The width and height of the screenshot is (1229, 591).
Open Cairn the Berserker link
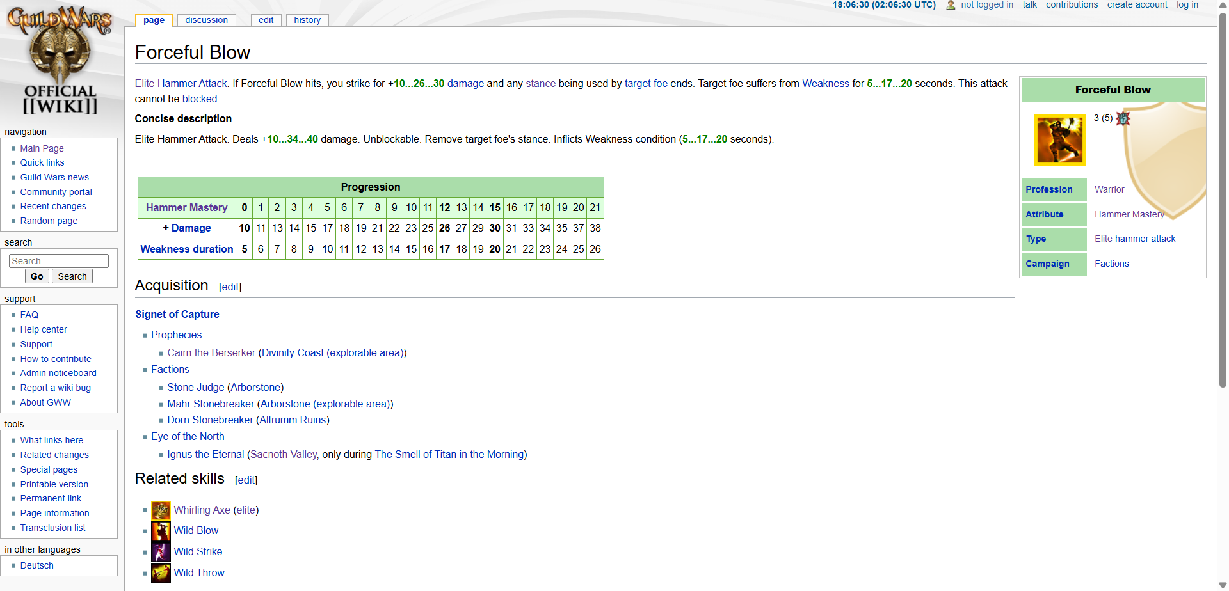click(211, 353)
